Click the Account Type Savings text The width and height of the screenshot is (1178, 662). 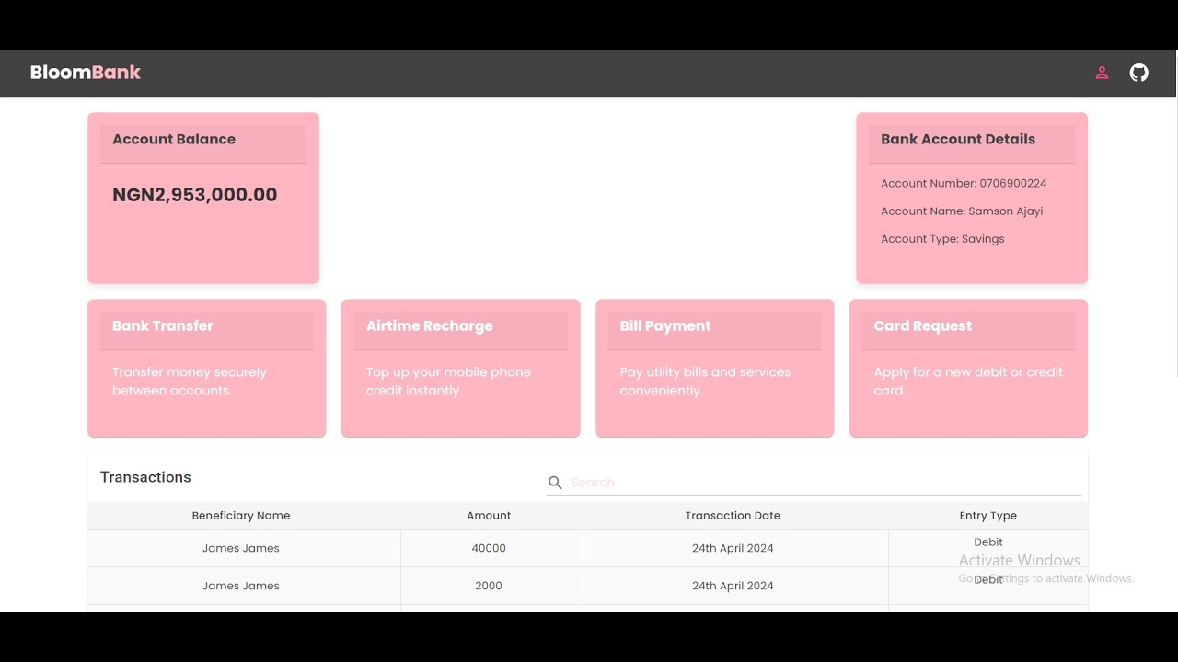point(942,239)
